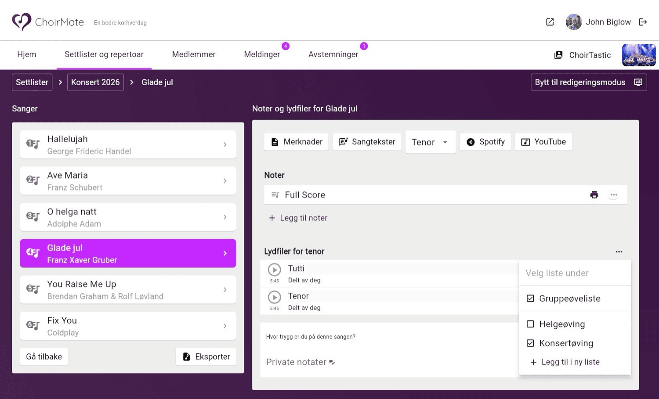Open the Full Score more options menu

[613, 195]
